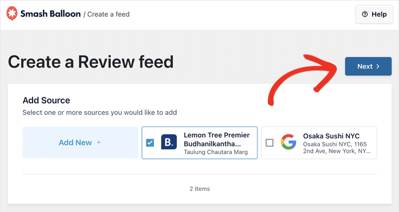Click the Google G icon
This screenshot has height=212, width=399.
[288, 142]
